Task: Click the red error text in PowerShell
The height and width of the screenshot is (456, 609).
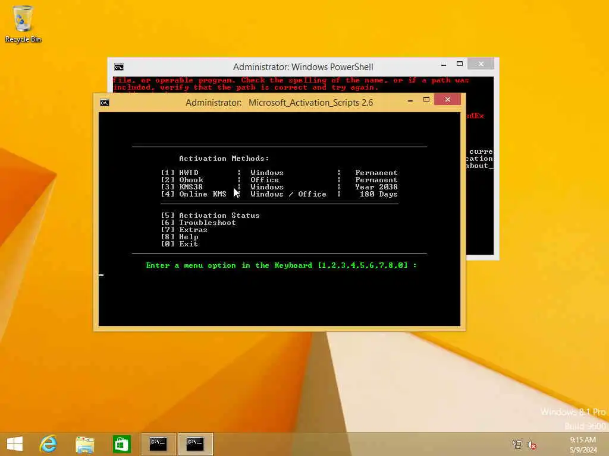Action: point(291,84)
